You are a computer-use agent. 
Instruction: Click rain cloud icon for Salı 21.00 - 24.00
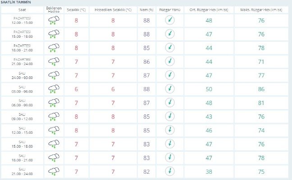click(54, 171)
